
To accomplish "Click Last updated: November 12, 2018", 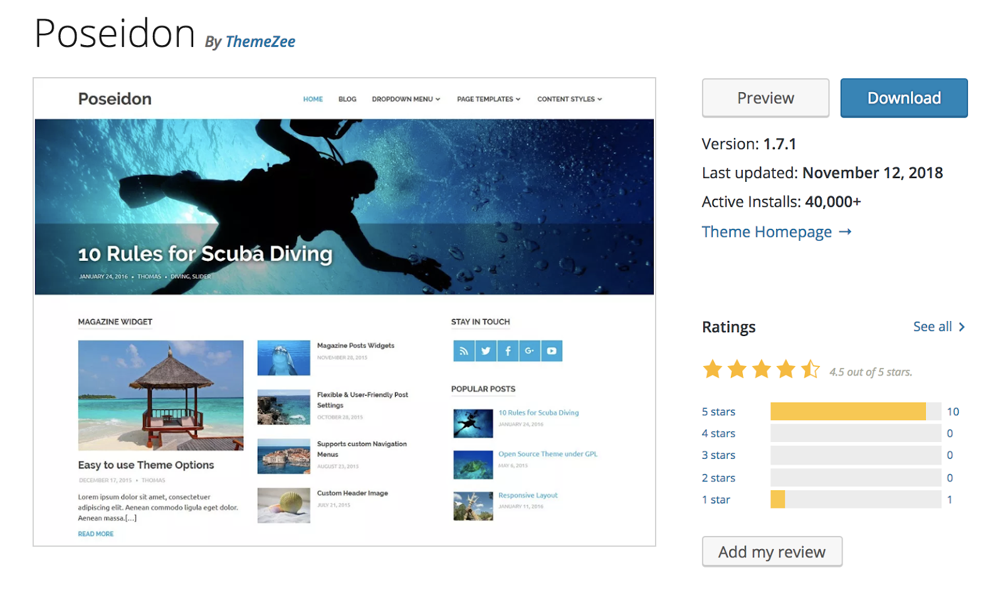I will click(822, 173).
